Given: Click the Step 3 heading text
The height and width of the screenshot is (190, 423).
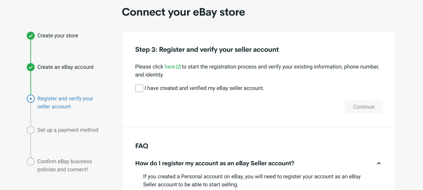Looking at the screenshot, I should click(207, 50).
